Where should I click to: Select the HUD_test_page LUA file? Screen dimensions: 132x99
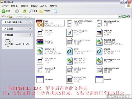pyautogui.click(x=77, y=33)
